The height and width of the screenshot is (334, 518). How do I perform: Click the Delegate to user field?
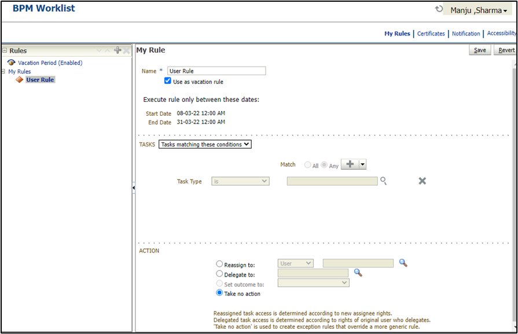(x=313, y=273)
